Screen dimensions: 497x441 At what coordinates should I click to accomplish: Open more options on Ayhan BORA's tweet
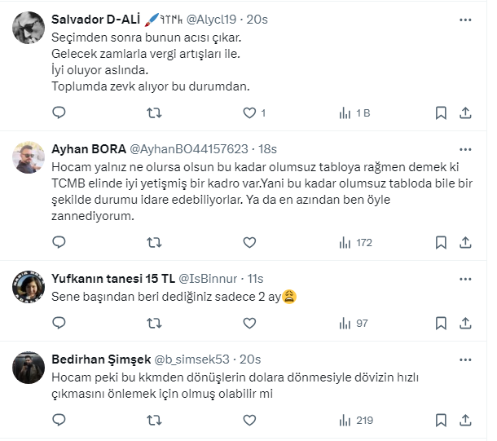pos(465,149)
